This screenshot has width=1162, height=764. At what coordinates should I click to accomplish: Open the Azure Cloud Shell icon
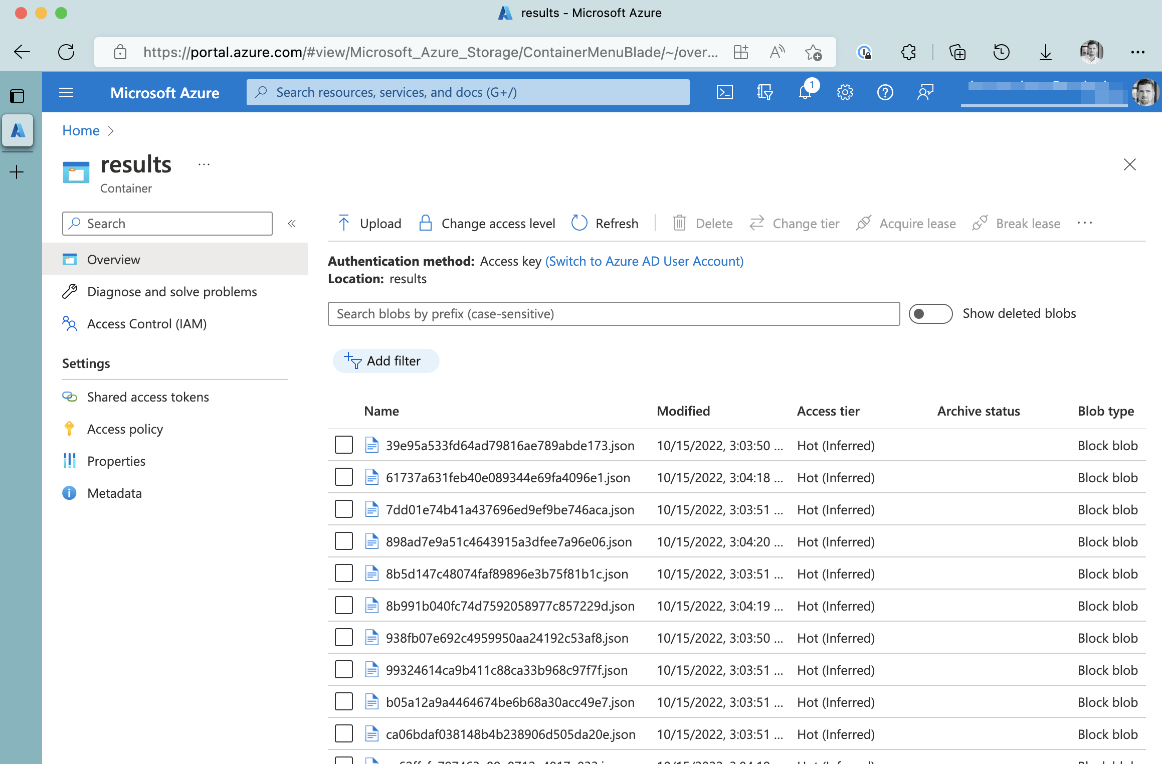pyautogui.click(x=724, y=92)
